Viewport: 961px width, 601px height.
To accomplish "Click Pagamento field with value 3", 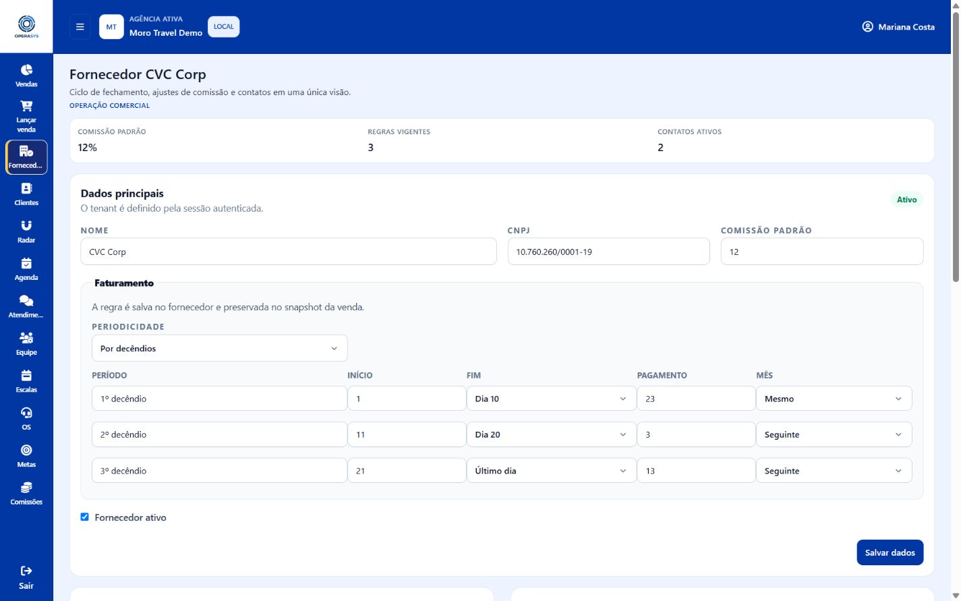I will coord(696,434).
